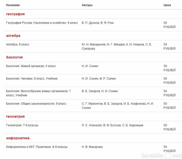Select Биология. Человек. 8 класс. Учебник
The height and width of the screenshot is (159, 182).
32,79
